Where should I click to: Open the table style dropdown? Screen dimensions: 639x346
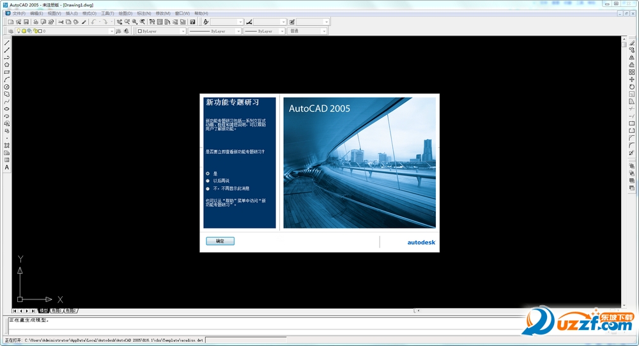(x=327, y=22)
